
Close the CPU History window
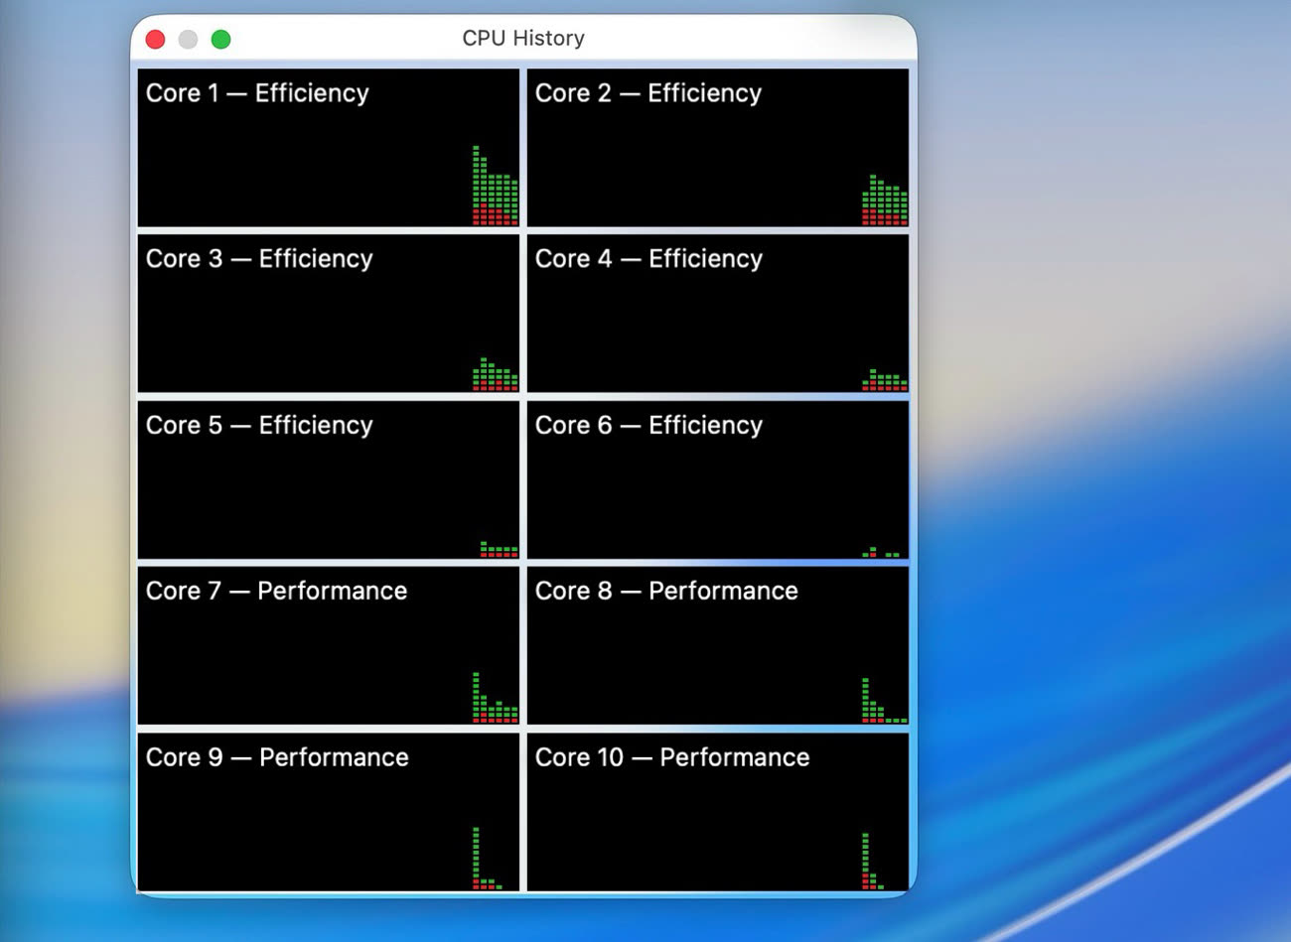pos(155,39)
